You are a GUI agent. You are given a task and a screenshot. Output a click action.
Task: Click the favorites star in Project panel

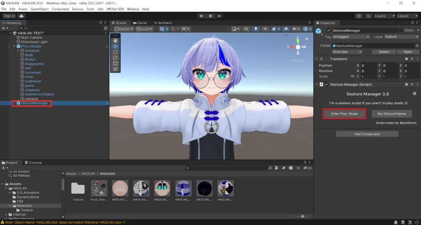298,168
